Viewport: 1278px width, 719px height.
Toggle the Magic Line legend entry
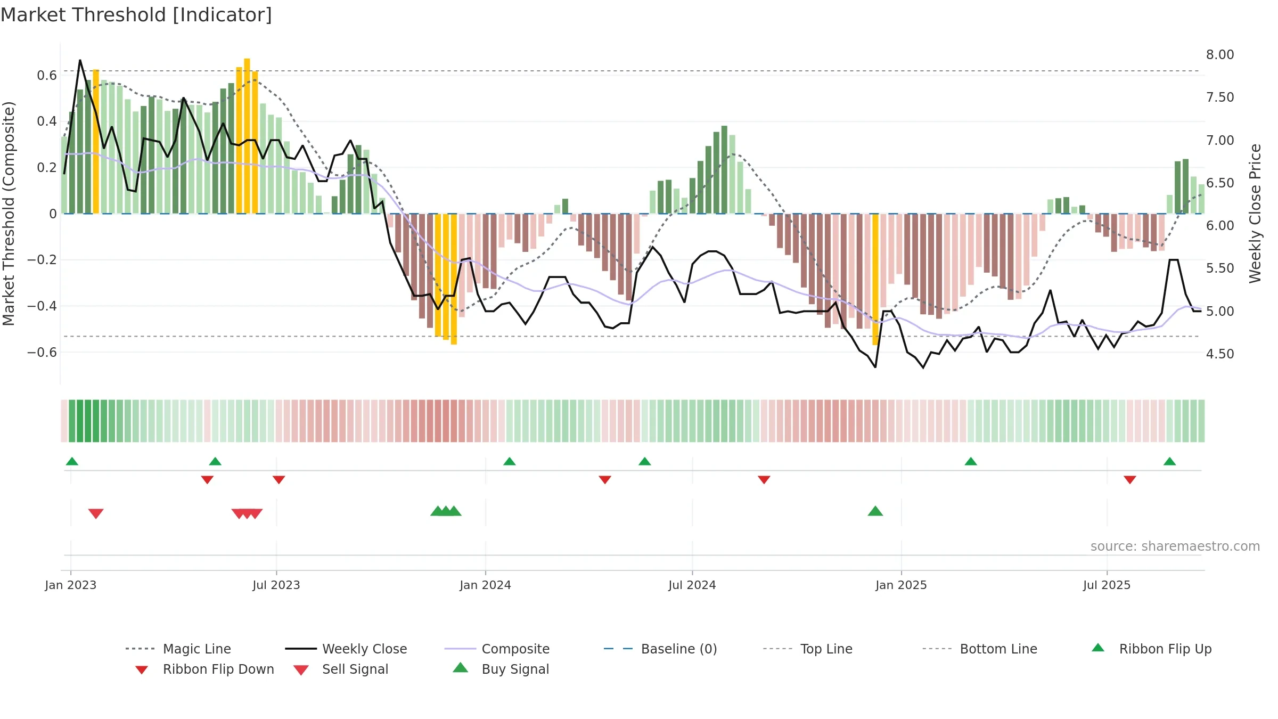pos(178,649)
